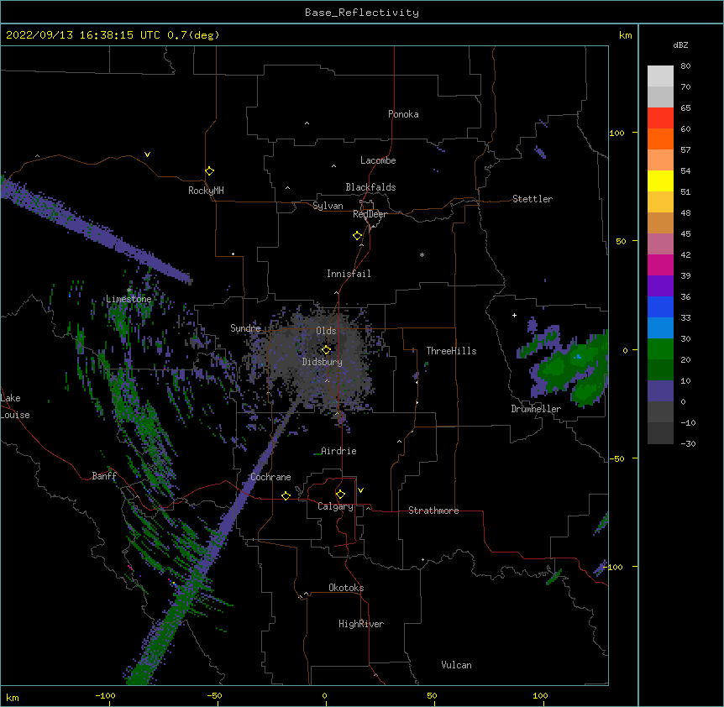Screen dimensions: 724x707
Task: Click the magenta 39 dBZ legend swatch
Action: click(x=660, y=264)
